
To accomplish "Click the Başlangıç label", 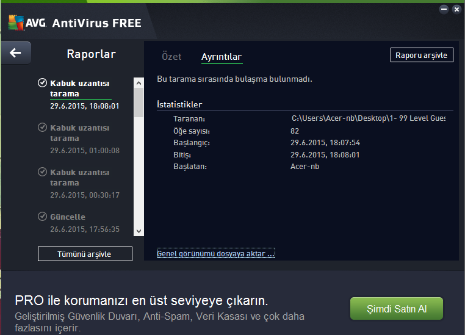I will (191, 143).
